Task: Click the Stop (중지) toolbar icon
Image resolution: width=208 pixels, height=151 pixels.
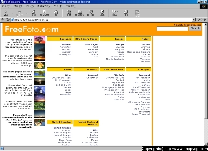Action: click(x=33, y=13)
